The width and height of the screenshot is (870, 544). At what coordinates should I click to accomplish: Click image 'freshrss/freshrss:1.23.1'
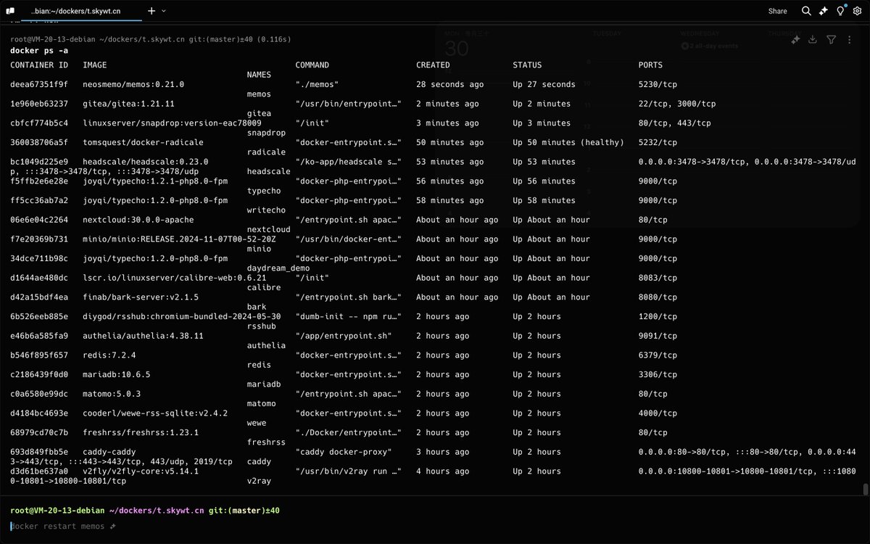[x=141, y=433]
